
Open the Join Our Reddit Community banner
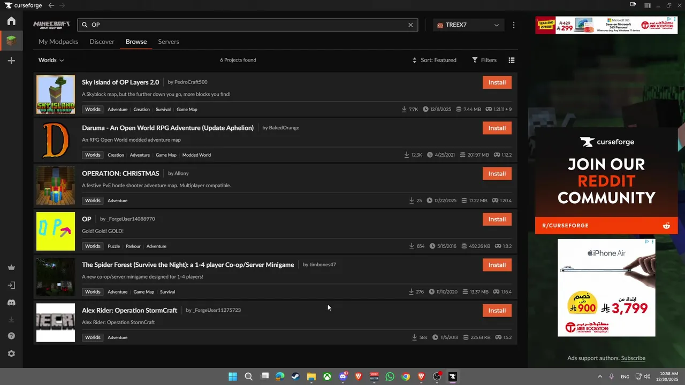tap(606, 180)
